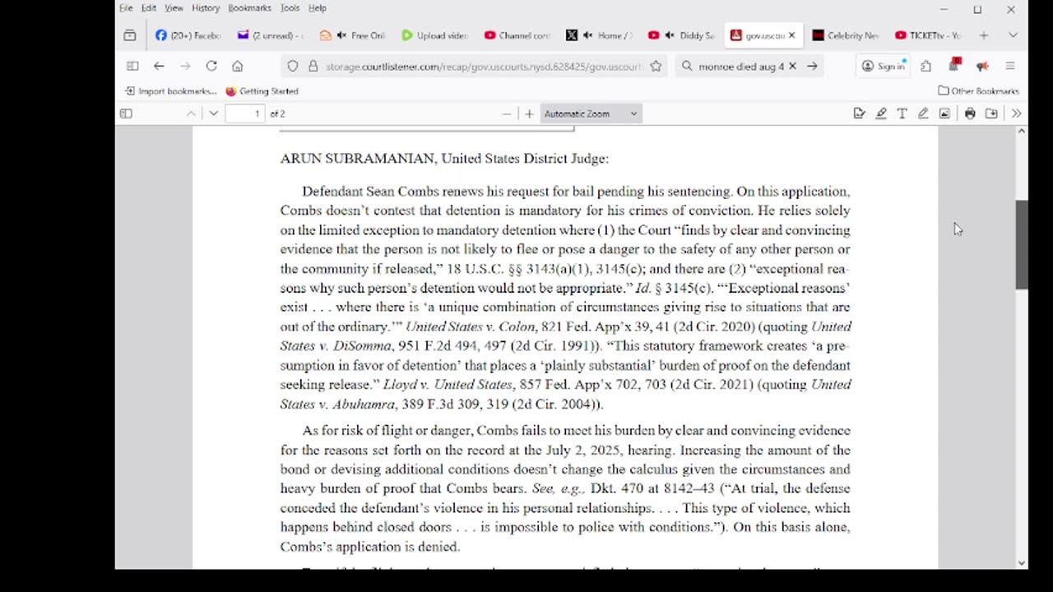
Task: Open the Bookmarks menu
Action: (249, 8)
